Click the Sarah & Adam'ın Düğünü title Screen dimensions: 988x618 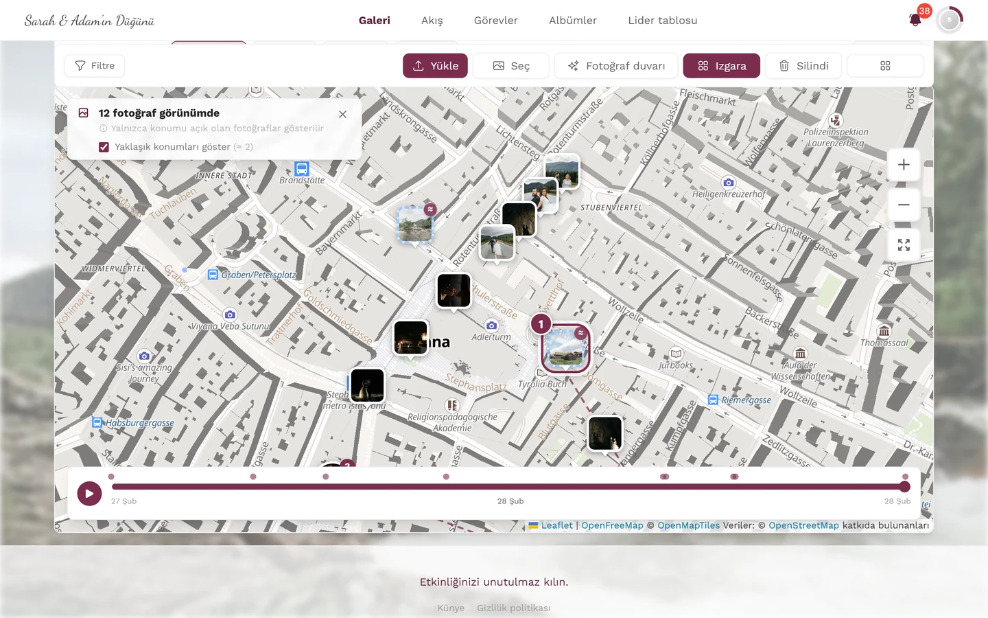click(x=89, y=21)
